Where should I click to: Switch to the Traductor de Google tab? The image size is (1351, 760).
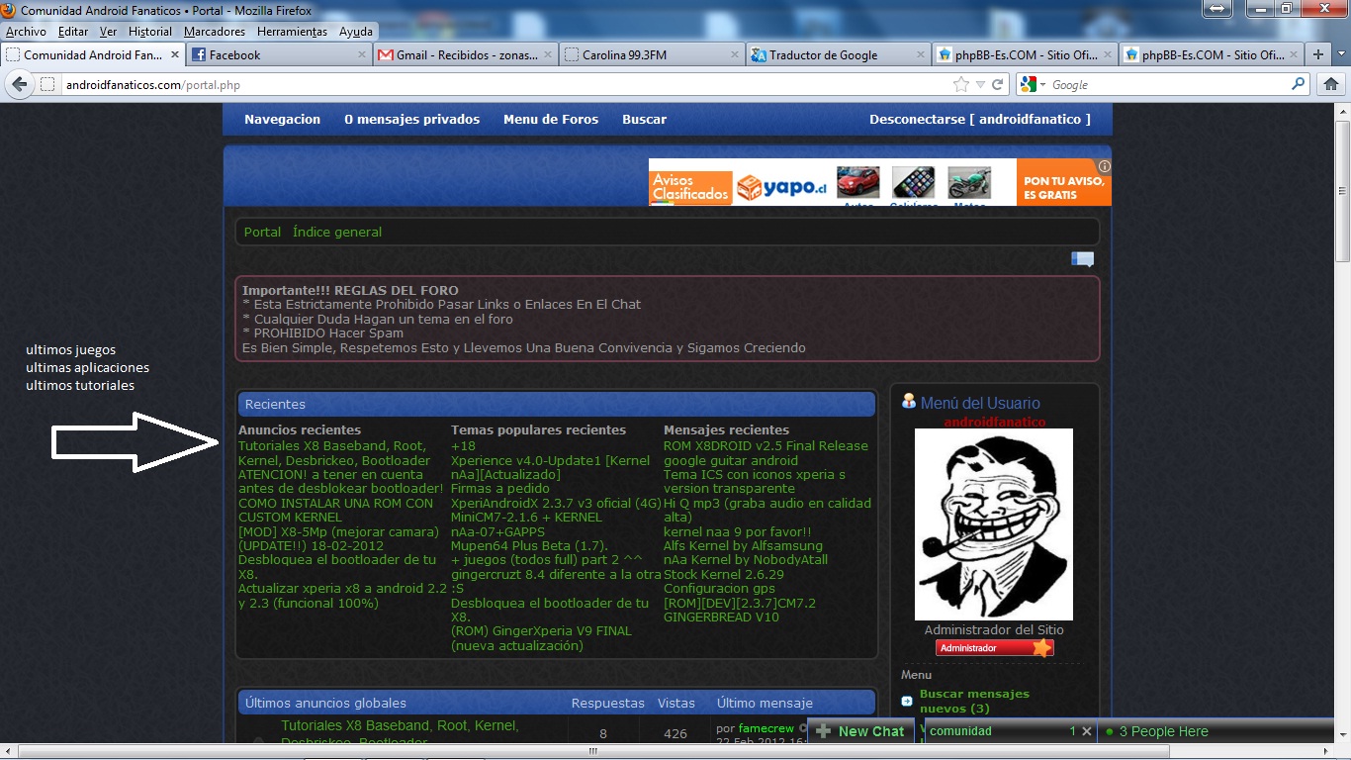(x=823, y=55)
